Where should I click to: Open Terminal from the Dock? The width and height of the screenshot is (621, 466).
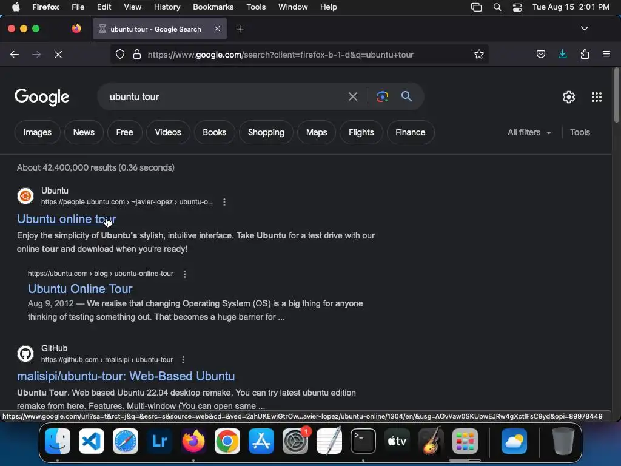click(x=363, y=441)
